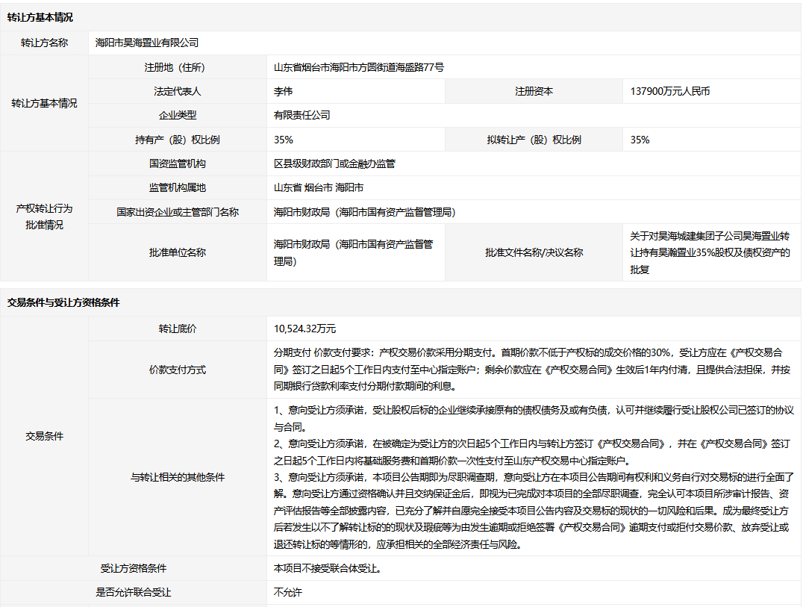Image resolution: width=803 pixels, height=607 pixels.
Task: Click the 有限责任公司 enterprise type value
Action: tap(302, 115)
